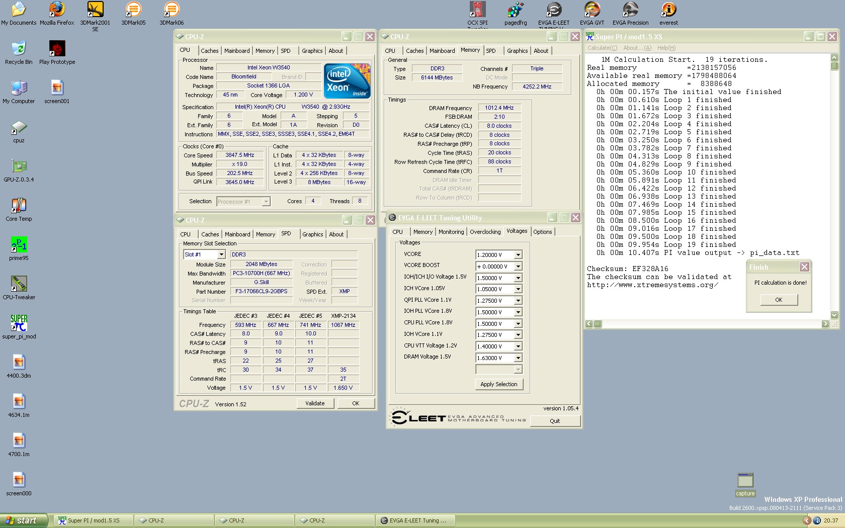845x528 pixels.
Task: Click Validate button in CPU-Z
Action: tap(315, 403)
